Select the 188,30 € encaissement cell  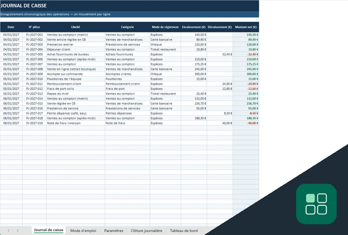click(x=194, y=118)
